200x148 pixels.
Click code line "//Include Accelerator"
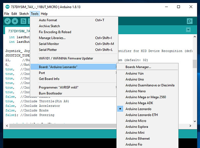click(40, 106)
